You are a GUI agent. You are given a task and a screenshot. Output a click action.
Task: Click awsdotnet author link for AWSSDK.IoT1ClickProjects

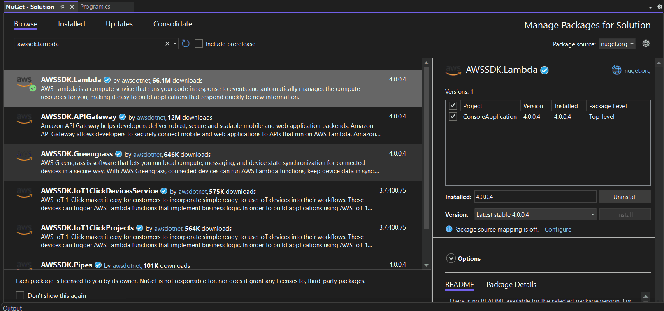[168, 229]
